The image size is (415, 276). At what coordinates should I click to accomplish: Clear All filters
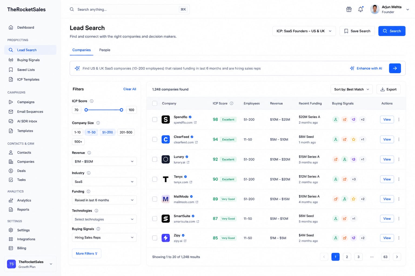(130, 89)
